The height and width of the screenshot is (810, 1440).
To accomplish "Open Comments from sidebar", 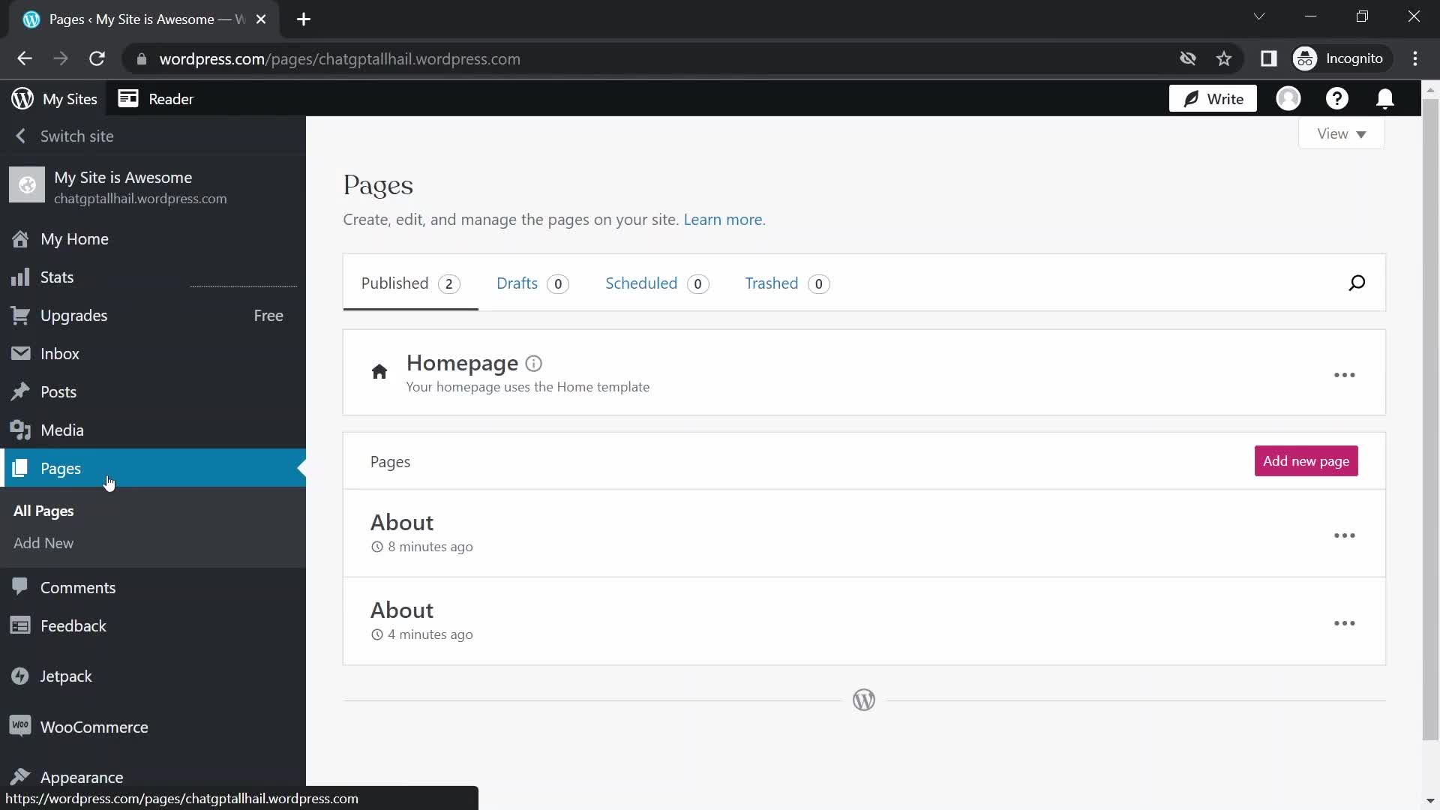I will 77,587.
